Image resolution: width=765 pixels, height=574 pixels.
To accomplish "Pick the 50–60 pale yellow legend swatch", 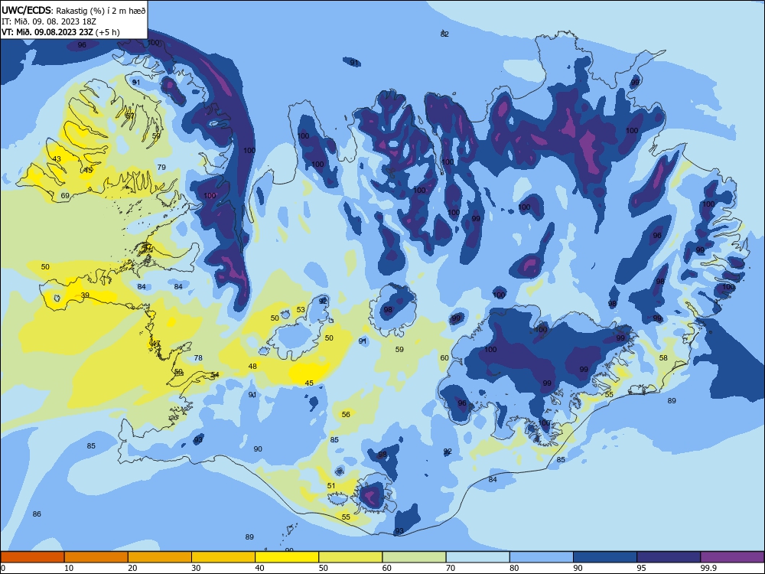I will click(x=350, y=557).
